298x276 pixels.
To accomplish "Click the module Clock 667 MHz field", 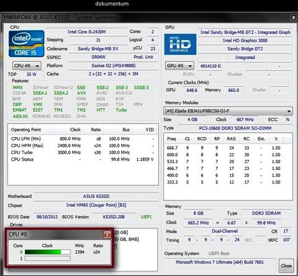I will [245, 120].
